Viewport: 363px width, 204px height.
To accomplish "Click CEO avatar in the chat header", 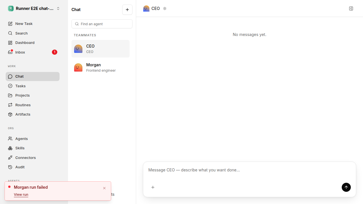I will pos(146,8).
